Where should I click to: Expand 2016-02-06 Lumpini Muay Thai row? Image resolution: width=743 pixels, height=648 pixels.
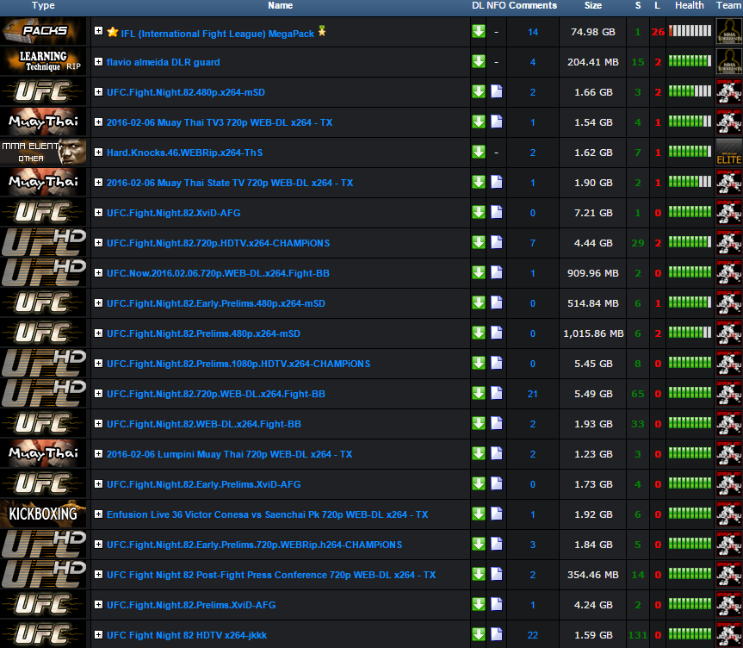point(98,453)
